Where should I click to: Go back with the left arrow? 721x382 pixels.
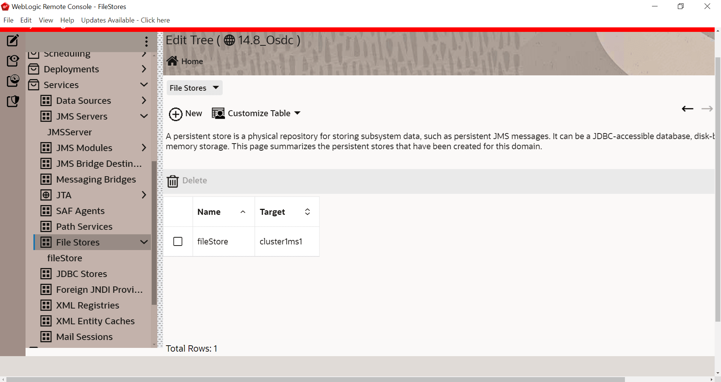[688, 109]
